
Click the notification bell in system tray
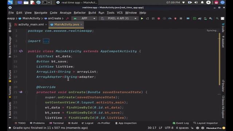202,3
